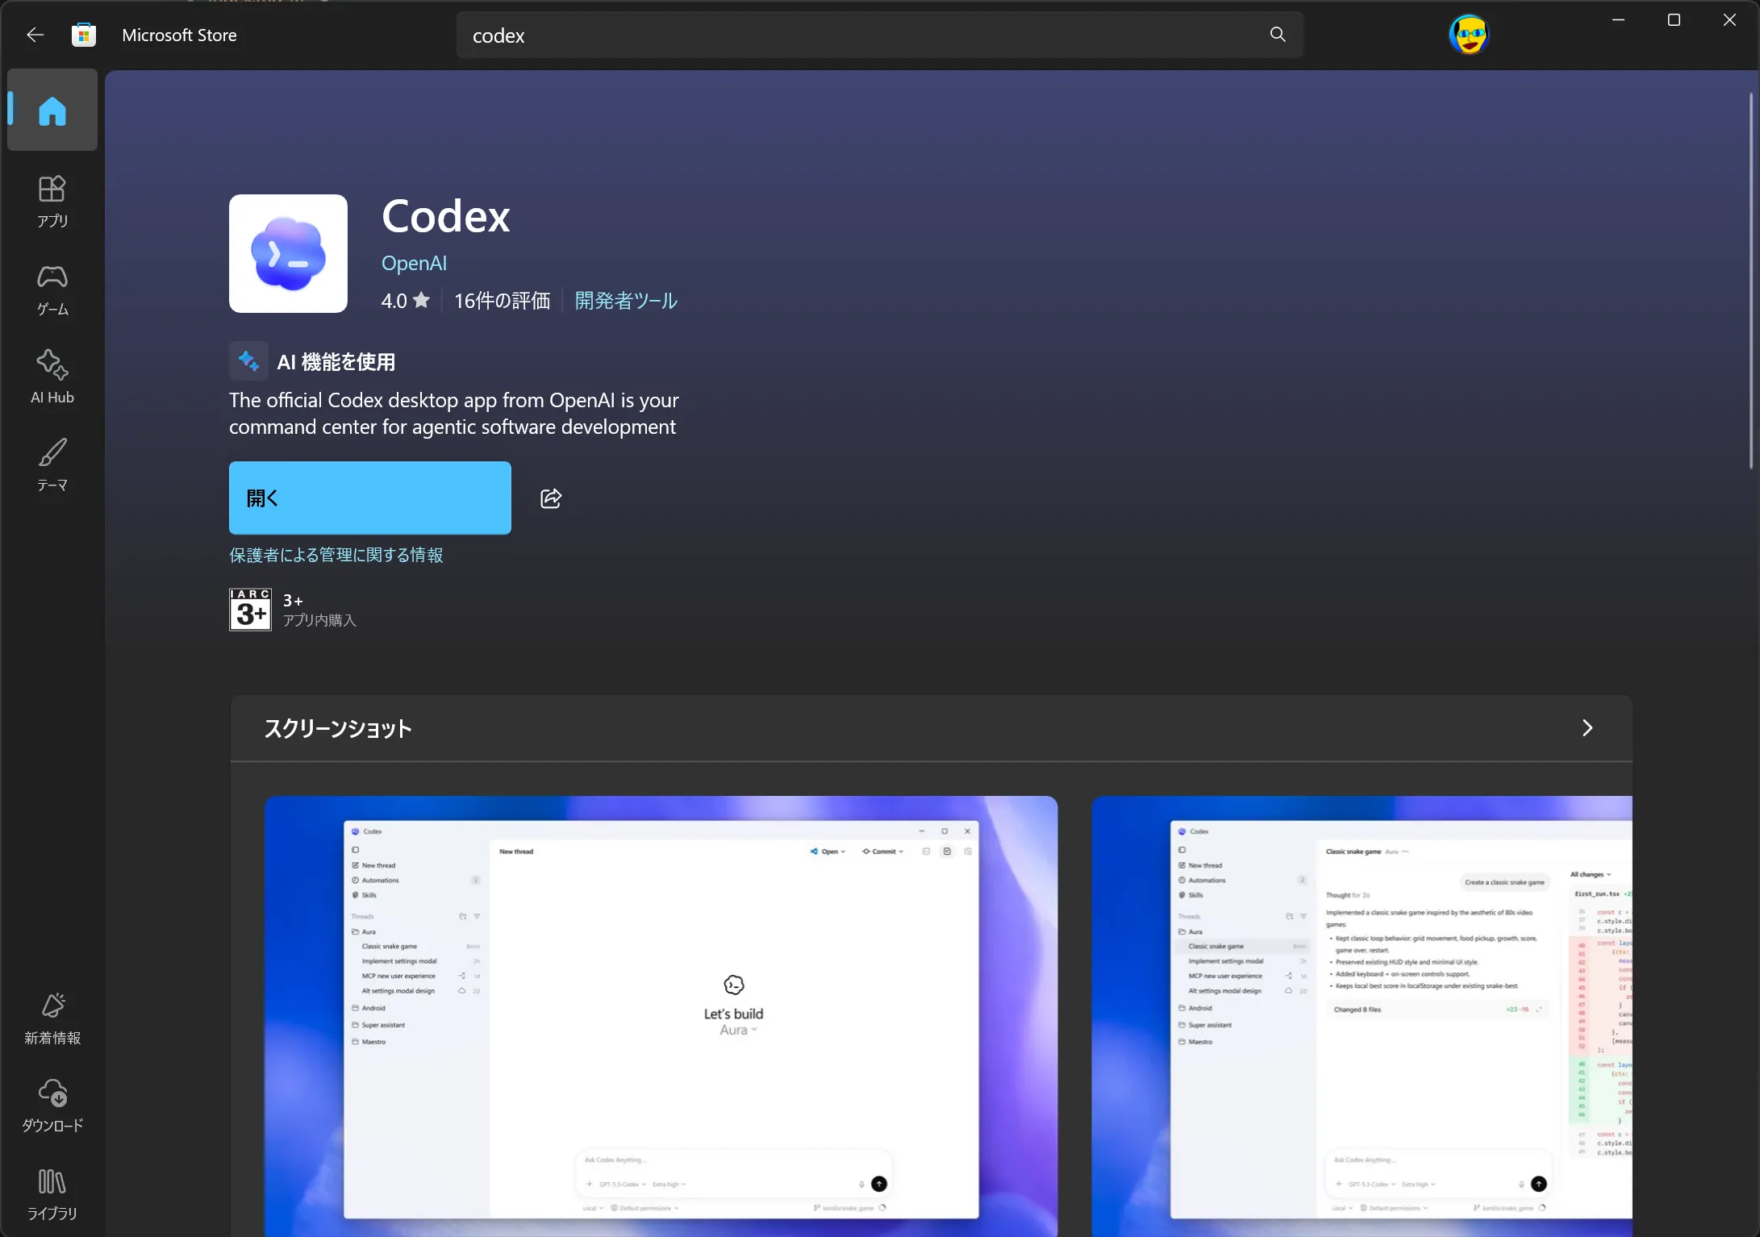1760x1237 pixels.
Task: Open the first Codex screenshot thumbnail
Action: tap(661, 1016)
